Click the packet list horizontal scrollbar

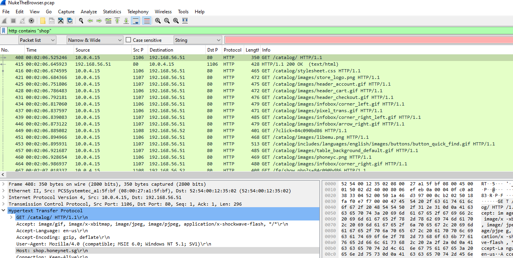pyautogui.click(x=255, y=175)
